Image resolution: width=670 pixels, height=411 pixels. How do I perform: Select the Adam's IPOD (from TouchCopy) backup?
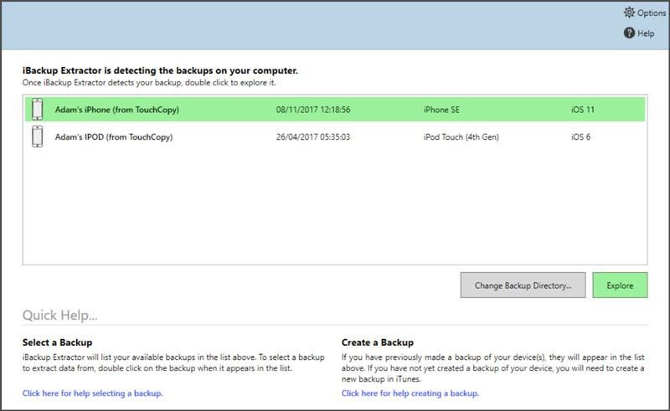point(114,136)
